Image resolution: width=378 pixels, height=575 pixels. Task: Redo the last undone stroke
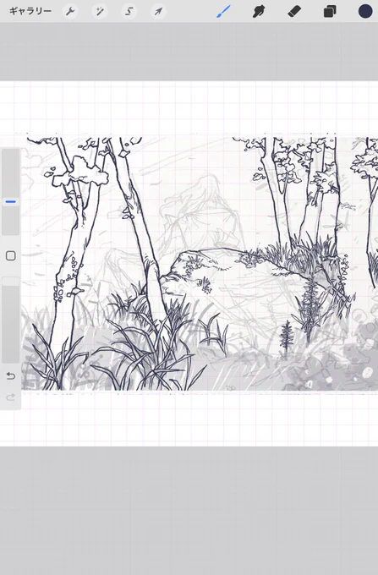point(11,397)
